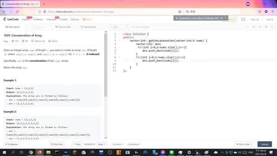Image resolution: width=277 pixels, height=156 pixels.
Task: Click the description scrollbar down arrow
Action: click(106, 138)
